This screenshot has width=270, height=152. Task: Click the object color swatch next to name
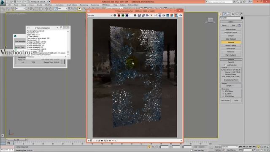tap(242, 18)
